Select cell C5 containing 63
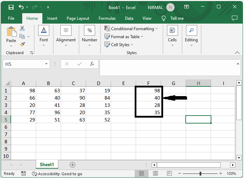The width and height of the screenshot is (244, 178). pyautogui.click(x=74, y=120)
